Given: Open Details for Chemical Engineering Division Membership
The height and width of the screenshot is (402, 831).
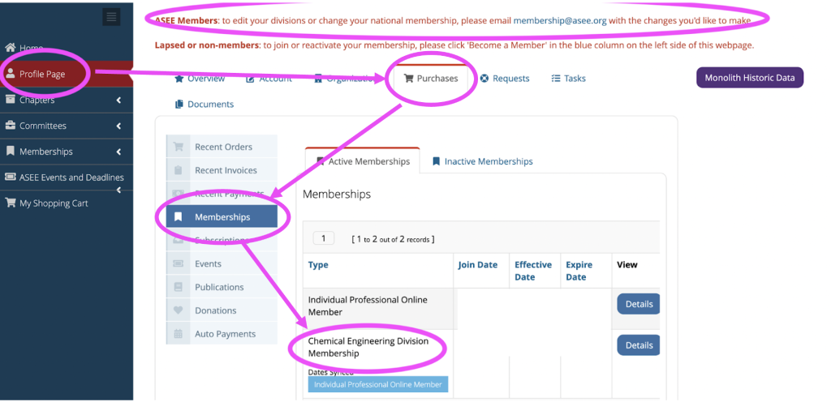Looking at the screenshot, I should [x=639, y=345].
